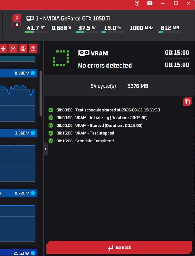Click the sensor panel vertical scrollbar
The image size is (195, 256).
tap(41, 94)
